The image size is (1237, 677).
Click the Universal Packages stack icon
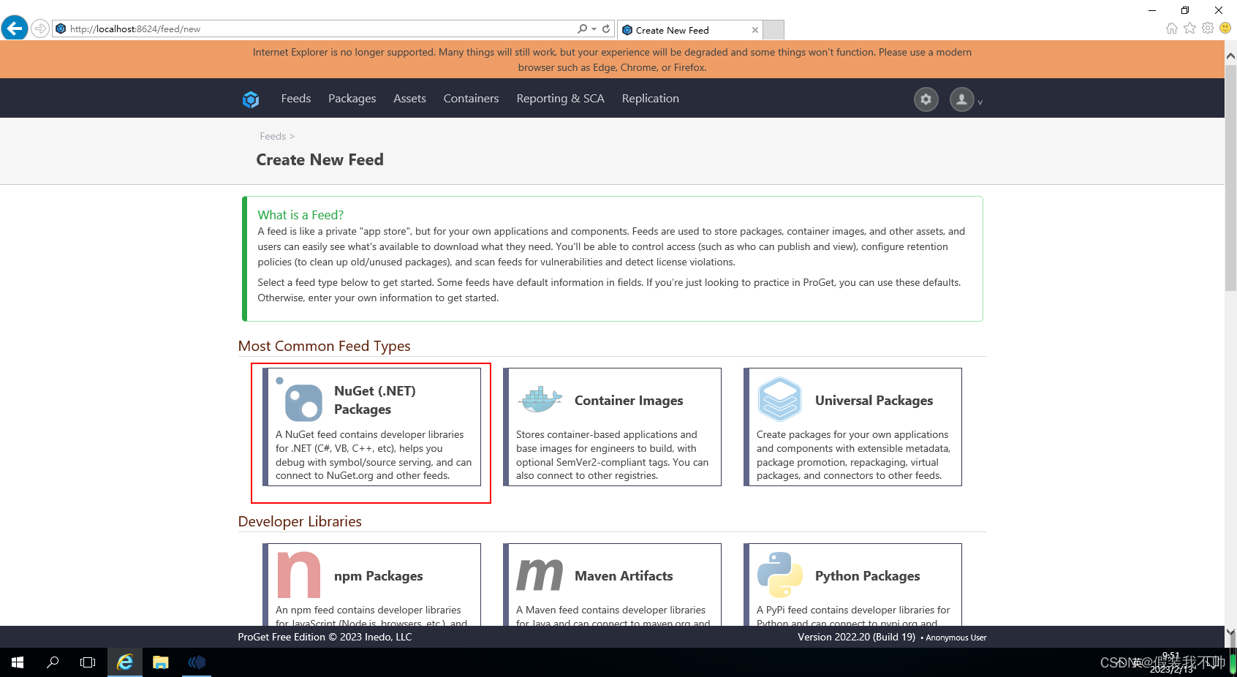click(x=780, y=399)
